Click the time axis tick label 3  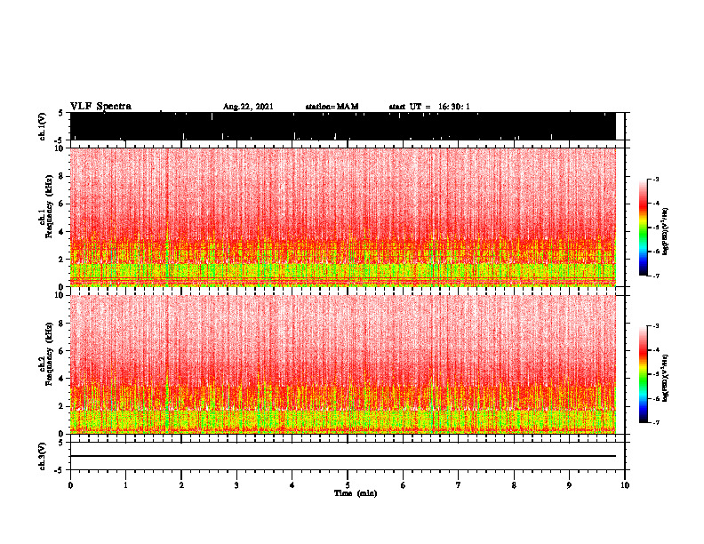click(236, 485)
